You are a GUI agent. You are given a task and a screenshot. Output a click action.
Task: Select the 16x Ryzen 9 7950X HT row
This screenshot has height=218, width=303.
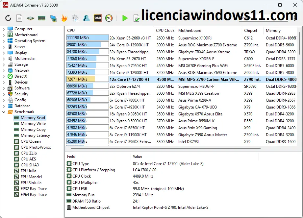[181, 66]
